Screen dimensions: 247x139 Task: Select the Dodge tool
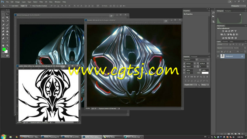(x=7, y=35)
